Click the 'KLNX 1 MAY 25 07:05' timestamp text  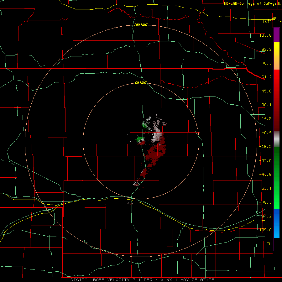pyautogui.click(x=188, y=280)
